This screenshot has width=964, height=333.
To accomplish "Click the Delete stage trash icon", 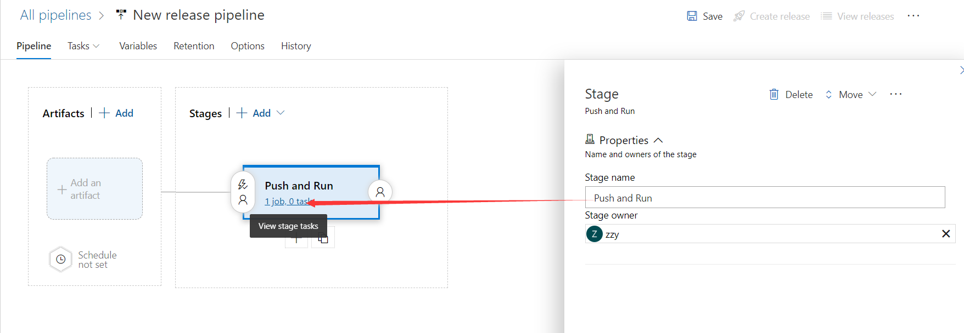I will click(774, 95).
